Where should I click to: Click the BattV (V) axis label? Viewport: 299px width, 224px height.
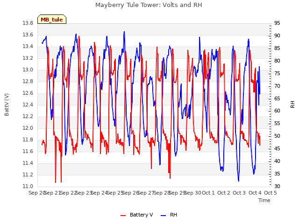[x=7, y=105]
